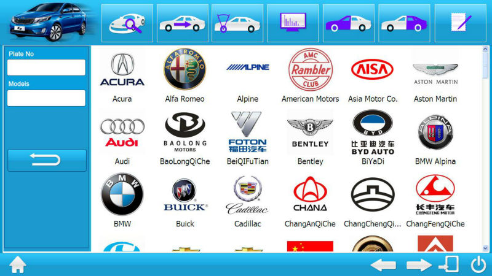The width and height of the screenshot is (492, 276).
Task: Choose the Foton BeiQiFuTian logo
Action: 248,132
